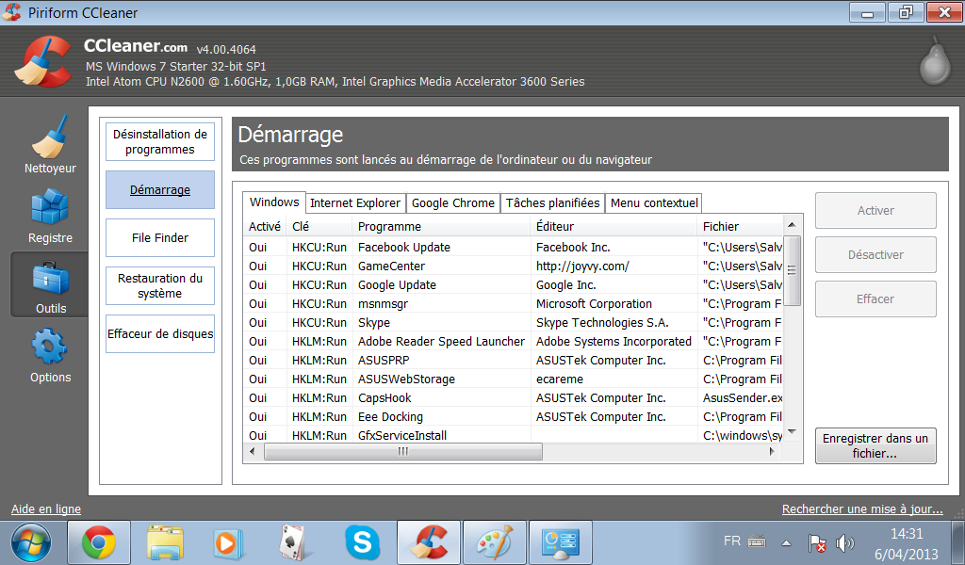Open Désinstallation de programmes
965x565 pixels.
(x=160, y=142)
